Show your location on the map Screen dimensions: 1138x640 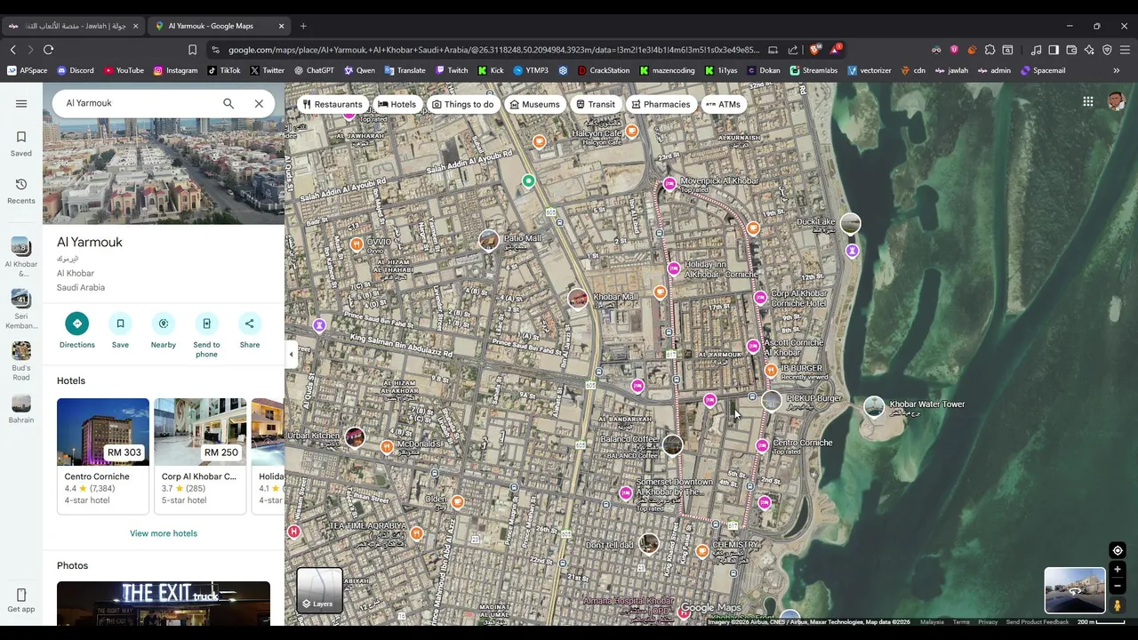pyautogui.click(x=1118, y=550)
